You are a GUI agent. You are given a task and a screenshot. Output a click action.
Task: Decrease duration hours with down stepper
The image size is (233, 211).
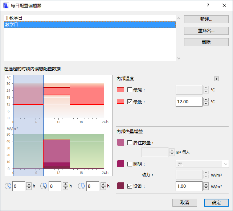click(103, 188)
